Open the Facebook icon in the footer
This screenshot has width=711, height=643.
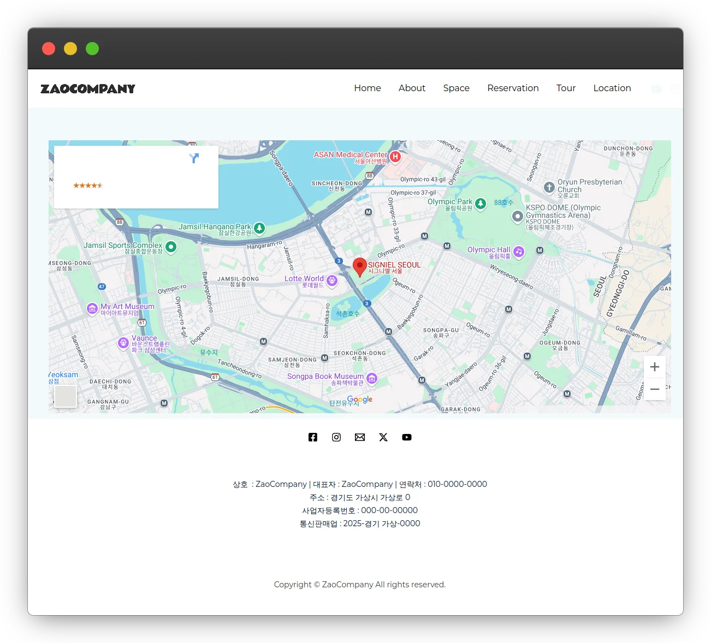click(313, 437)
